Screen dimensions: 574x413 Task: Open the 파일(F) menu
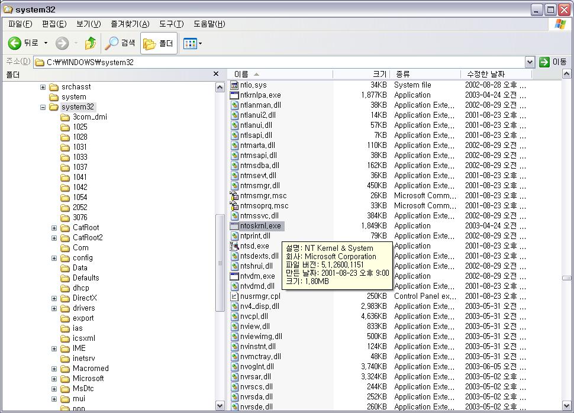[x=20, y=24]
